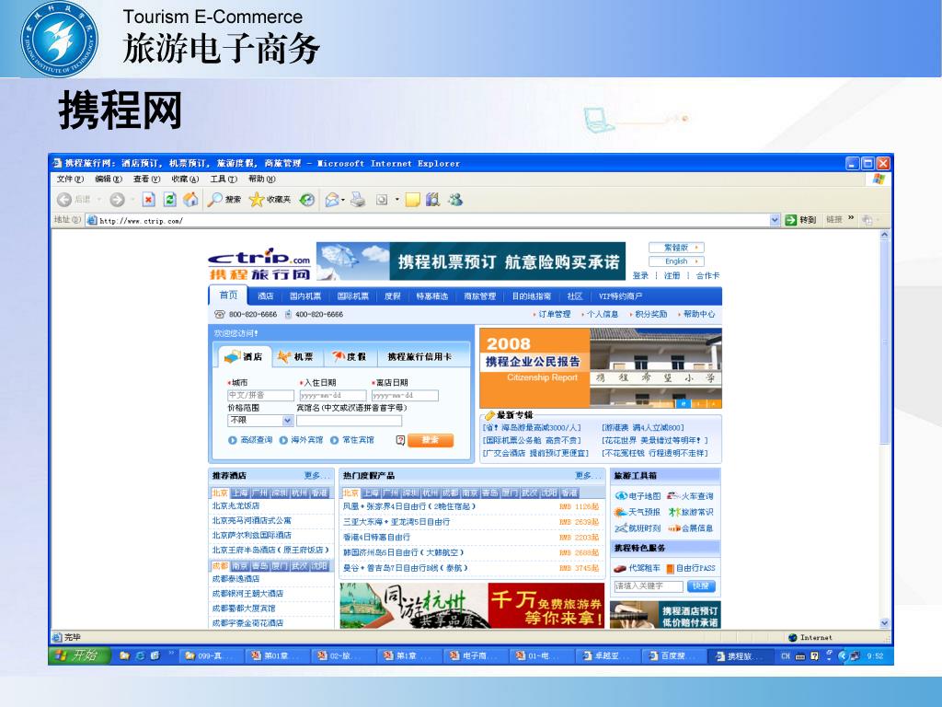Viewport: 942px width, 707px height.
Task: Expand the Mail button dropdown arrow
Action: (x=343, y=200)
